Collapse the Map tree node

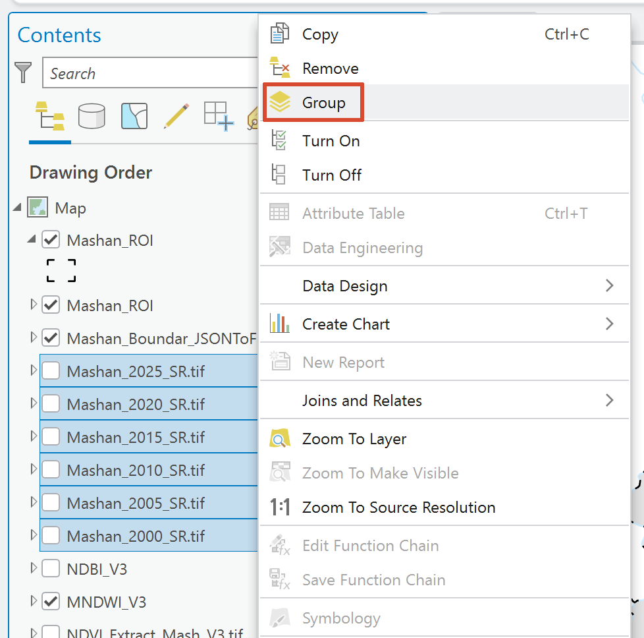[17, 207]
